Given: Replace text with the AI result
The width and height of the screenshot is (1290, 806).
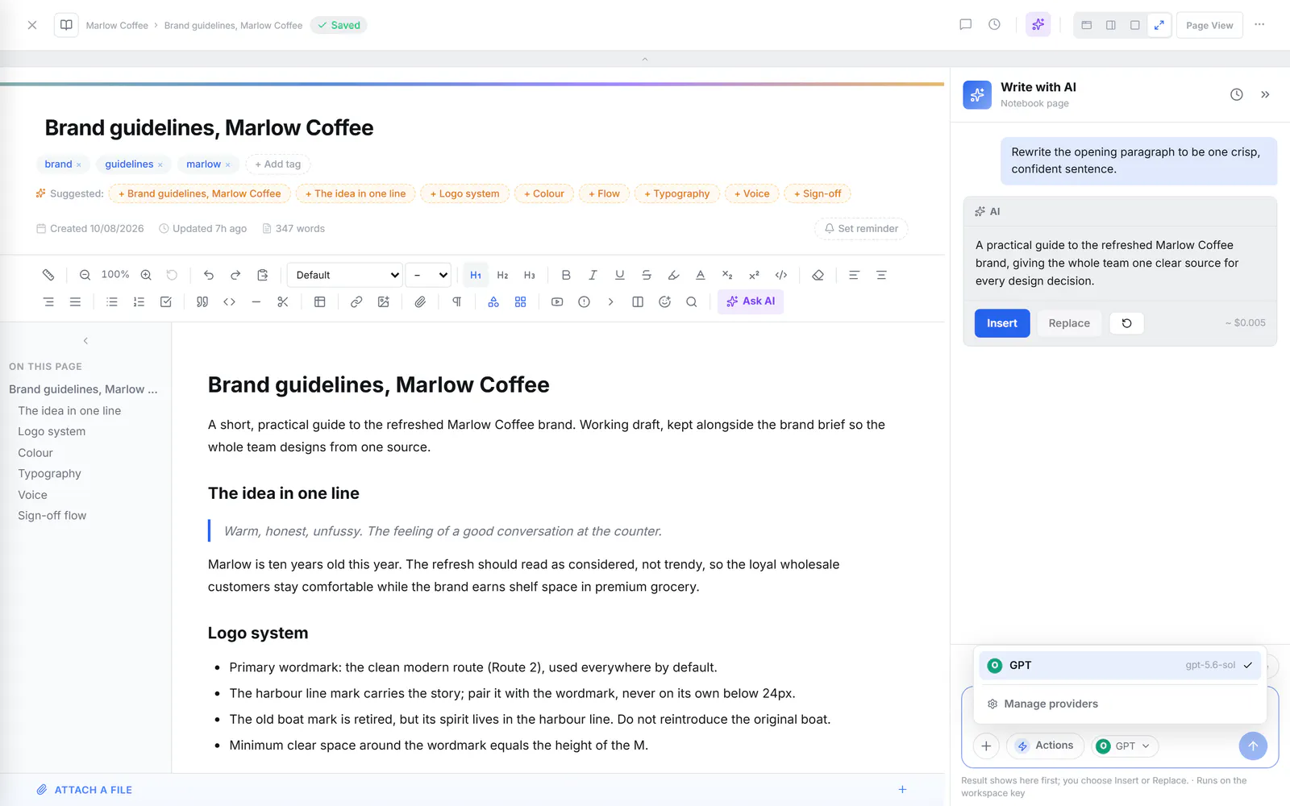Looking at the screenshot, I should click(x=1069, y=323).
